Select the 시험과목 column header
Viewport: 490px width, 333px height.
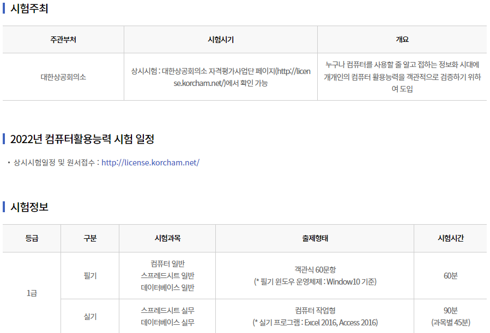[167, 238]
